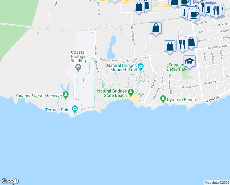The image size is (230, 185).
Task: Select the Pyramid Beach park marker
Action: click(x=163, y=99)
